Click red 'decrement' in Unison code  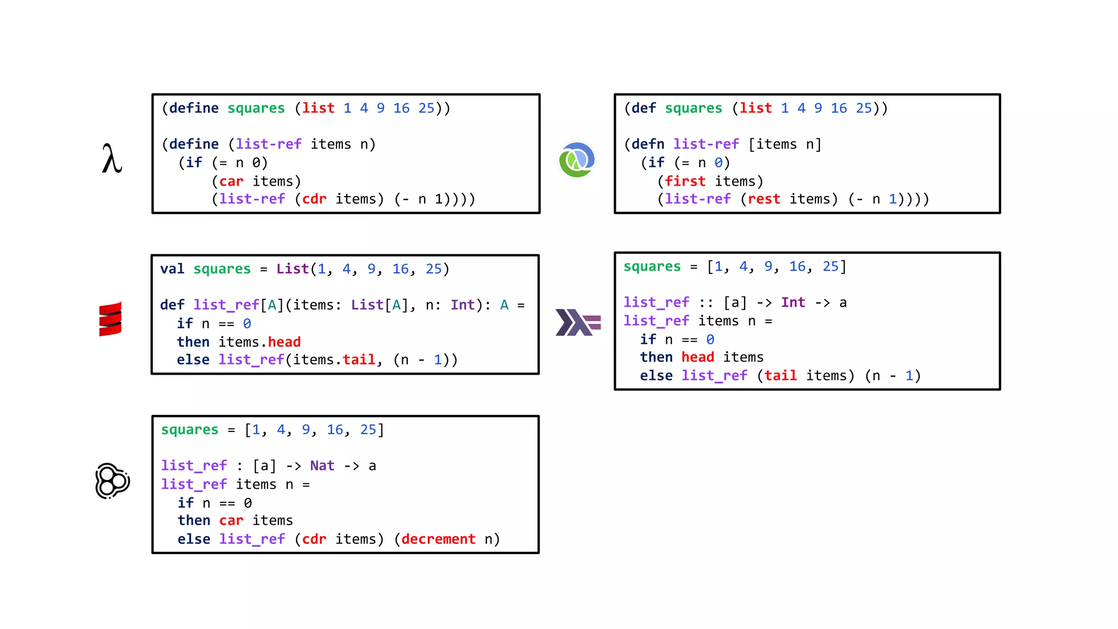pos(438,539)
